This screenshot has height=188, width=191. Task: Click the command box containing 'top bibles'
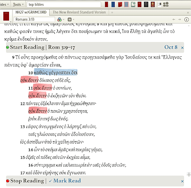pyautogui.click(x=64, y=4)
